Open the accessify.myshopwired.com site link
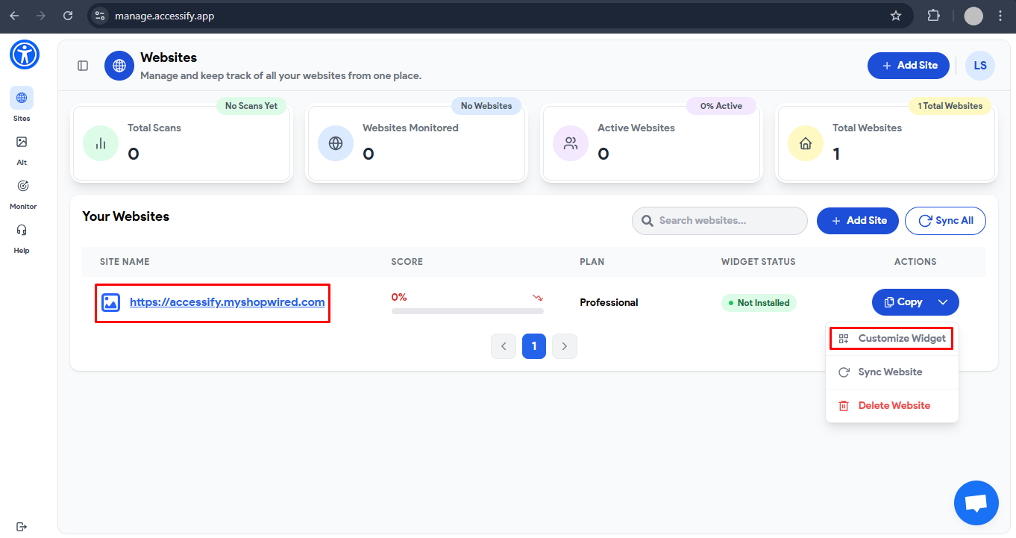Screen dimensions: 1016x538 227,301
